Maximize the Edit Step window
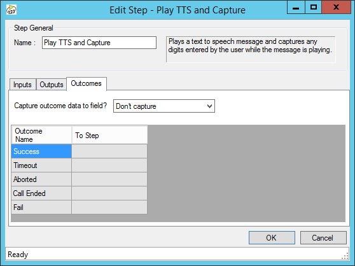 click(x=314, y=8)
